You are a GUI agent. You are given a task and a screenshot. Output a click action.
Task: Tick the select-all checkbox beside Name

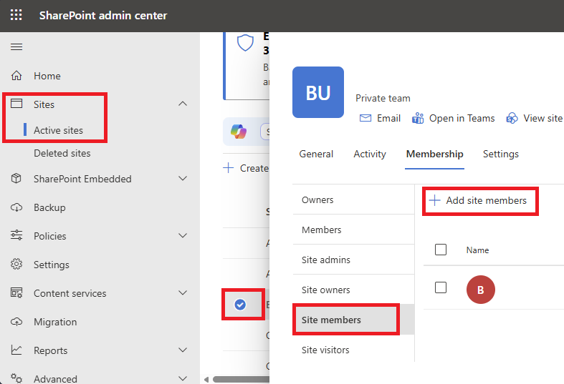point(441,250)
